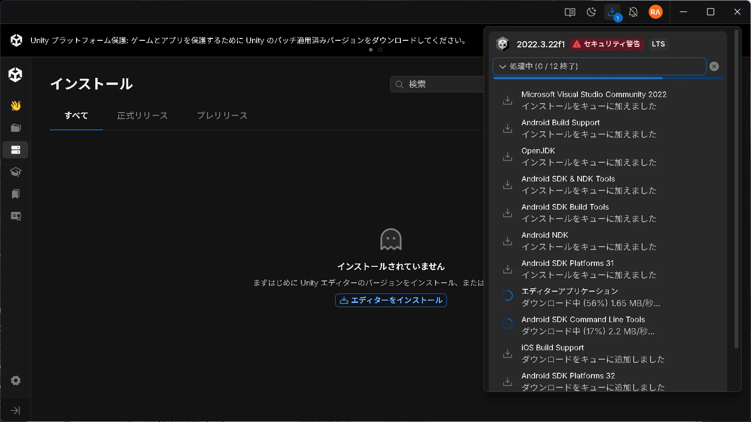Open the documentation book icon in title bar
The height and width of the screenshot is (422, 751).
[x=570, y=12]
